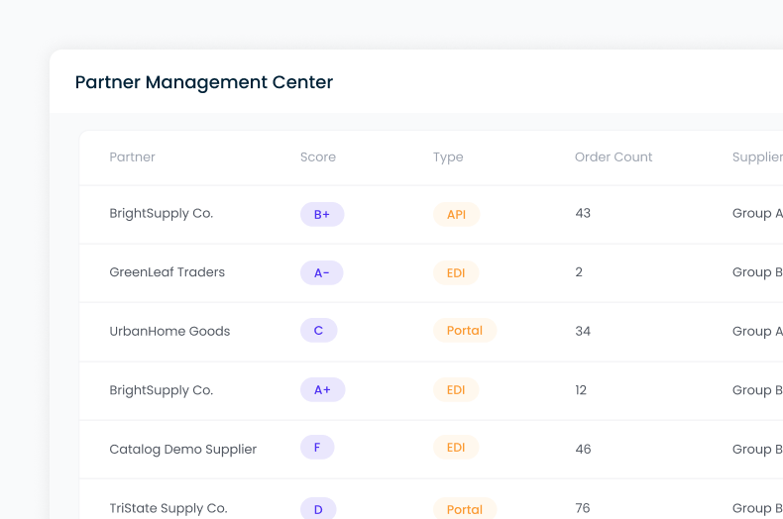The image size is (783, 519).
Task: Select the D score badge
Action: (x=318, y=509)
